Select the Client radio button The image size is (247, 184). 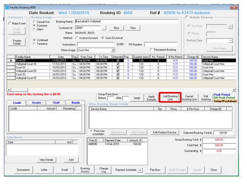pyautogui.click(x=34, y=29)
